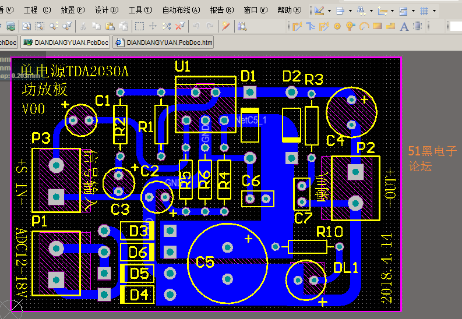Image resolution: width=462 pixels, height=319 pixels.
Task: Open the Browse Component Libraries icon
Action: click(x=242, y=26)
